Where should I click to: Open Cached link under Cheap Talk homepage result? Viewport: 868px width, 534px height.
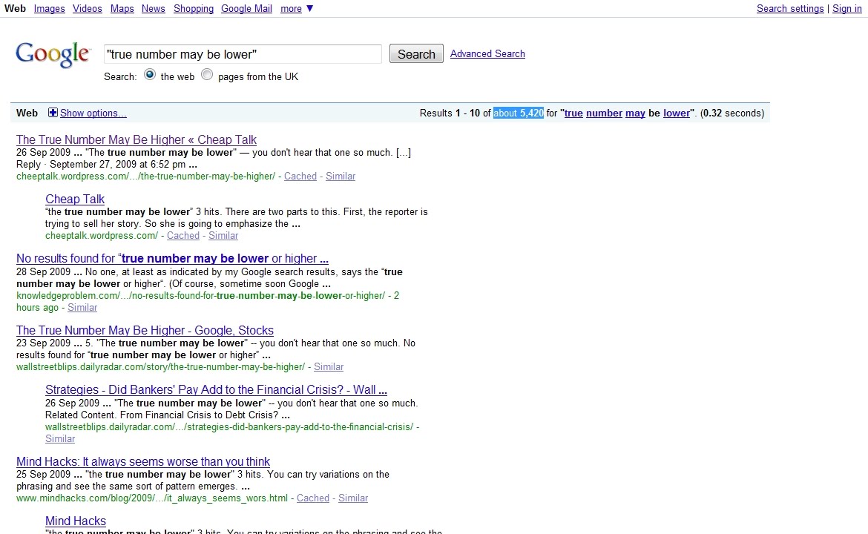point(183,235)
